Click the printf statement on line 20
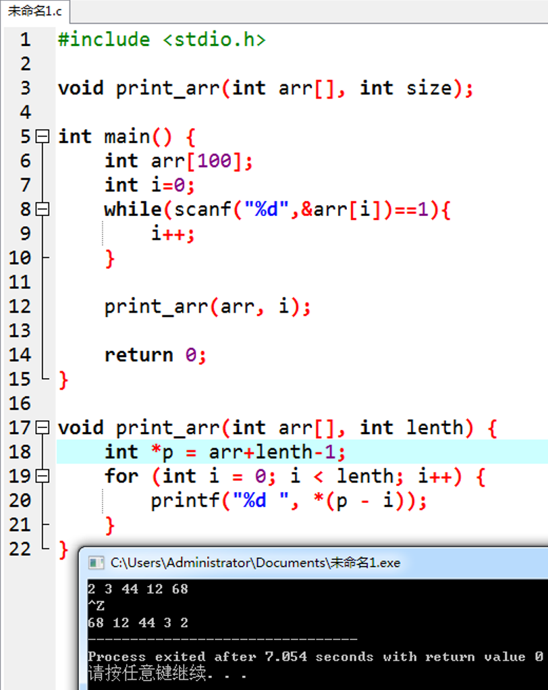The height and width of the screenshot is (690, 548). (x=289, y=501)
